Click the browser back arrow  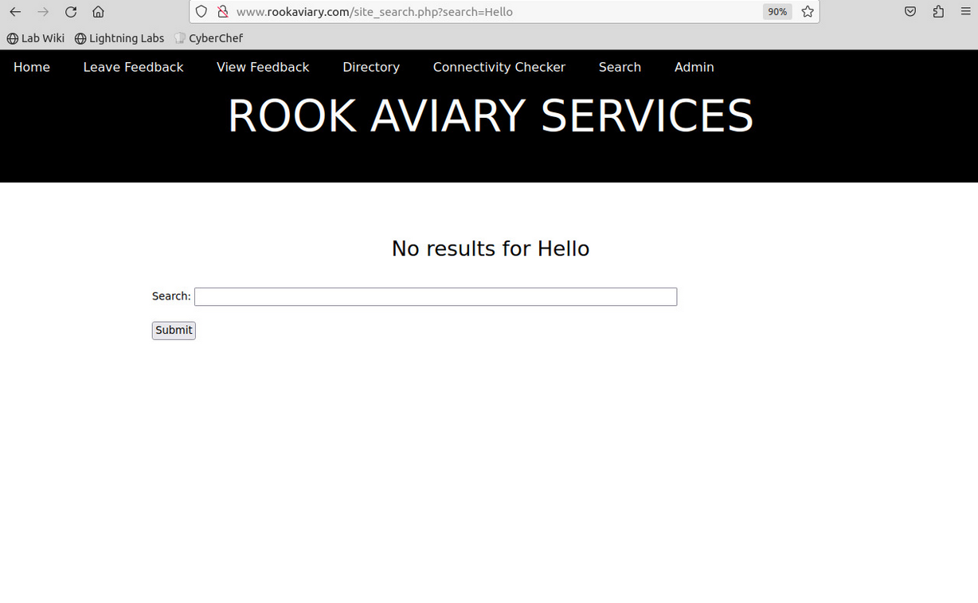(x=15, y=12)
